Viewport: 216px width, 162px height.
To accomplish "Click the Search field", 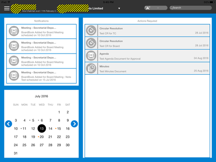I will pyautogui.click(x=190, y=8).
